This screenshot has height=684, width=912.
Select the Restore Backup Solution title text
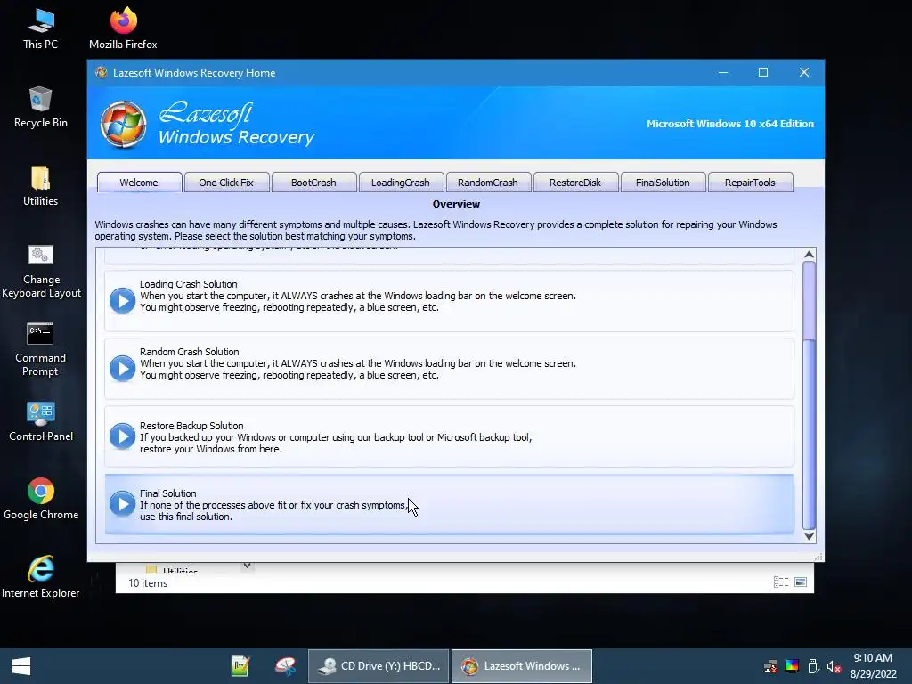pos(191,426)
